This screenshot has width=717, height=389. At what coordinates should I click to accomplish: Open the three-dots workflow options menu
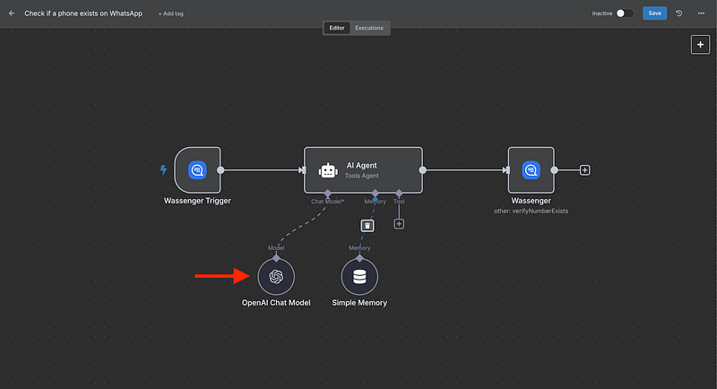click(x=701, y=13)
